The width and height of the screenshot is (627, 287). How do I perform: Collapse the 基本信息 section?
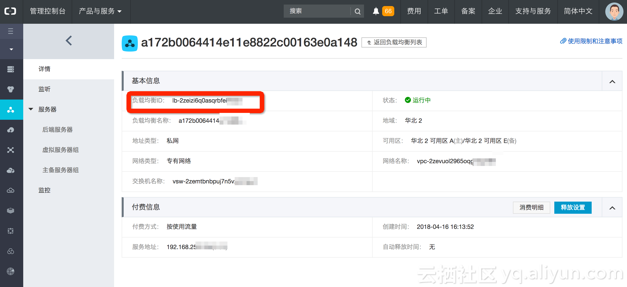(x=612, y=81)
